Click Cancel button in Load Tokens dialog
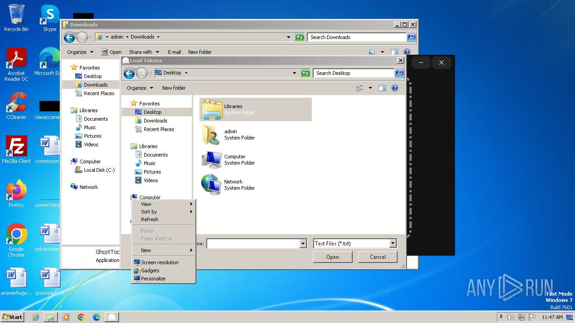This screenshot has height=323, width=575. 377,257
